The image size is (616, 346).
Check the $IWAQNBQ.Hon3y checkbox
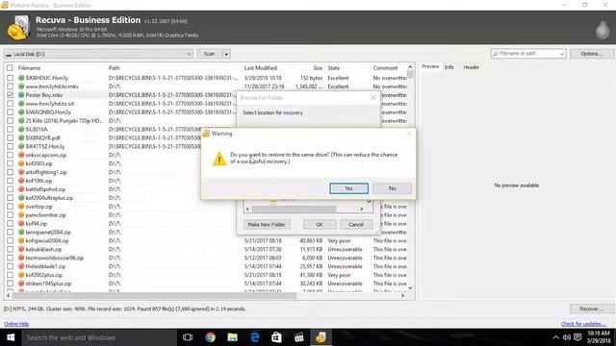10,112
